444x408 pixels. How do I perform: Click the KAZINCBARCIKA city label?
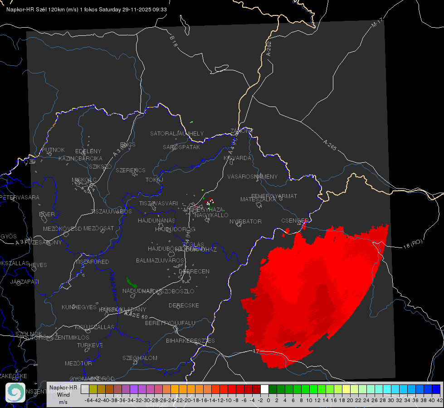[x=80, y=159]
